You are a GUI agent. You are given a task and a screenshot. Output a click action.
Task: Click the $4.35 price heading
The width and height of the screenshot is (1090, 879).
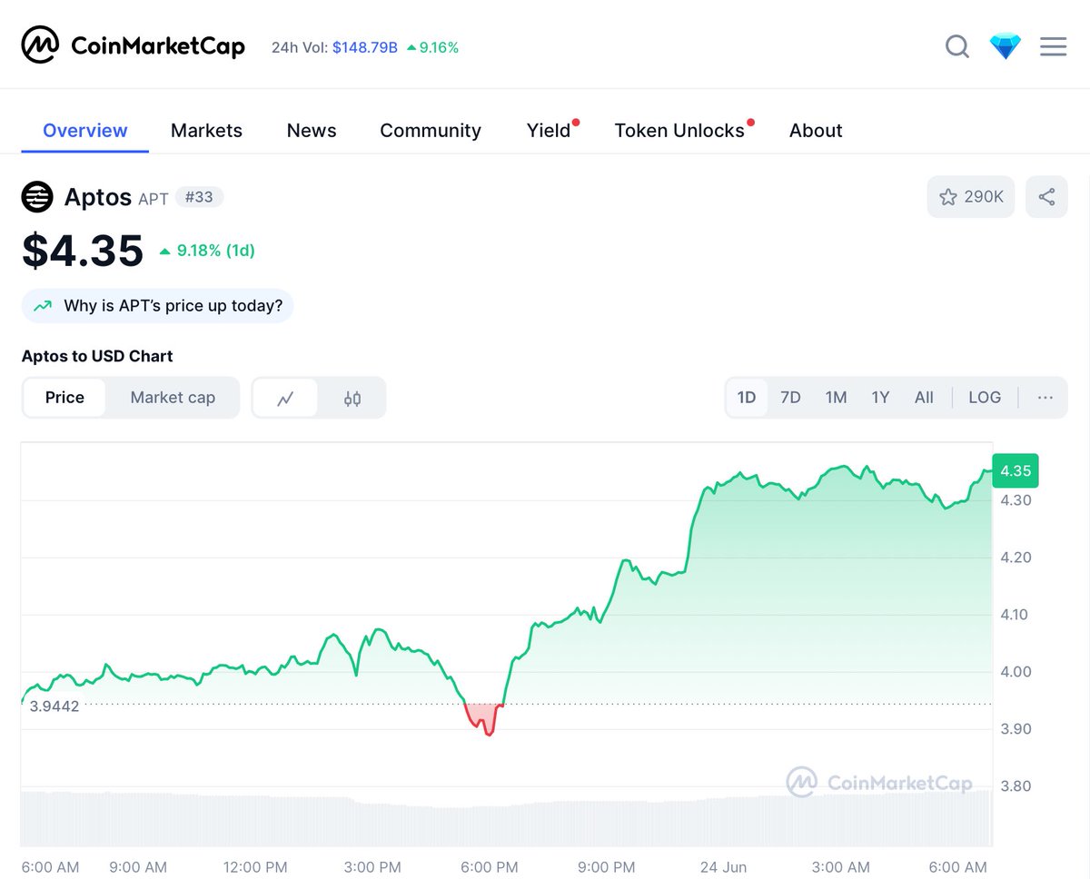[x=83, y=251]
